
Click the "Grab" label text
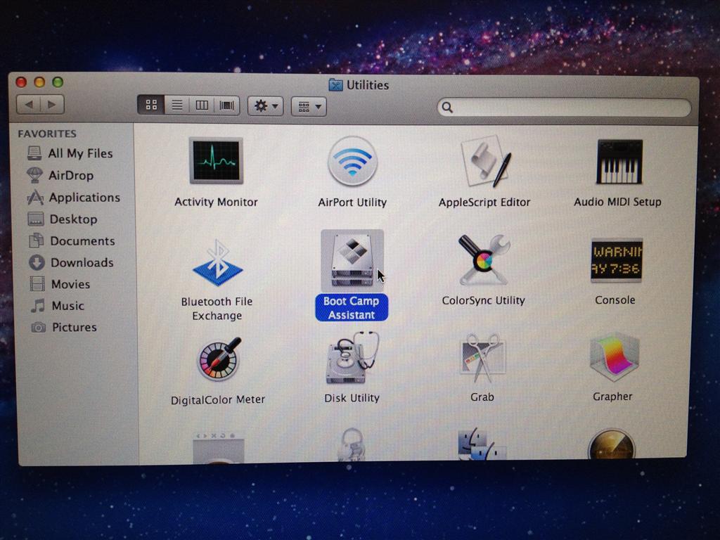pyautogui.click(x=482, y=397)
